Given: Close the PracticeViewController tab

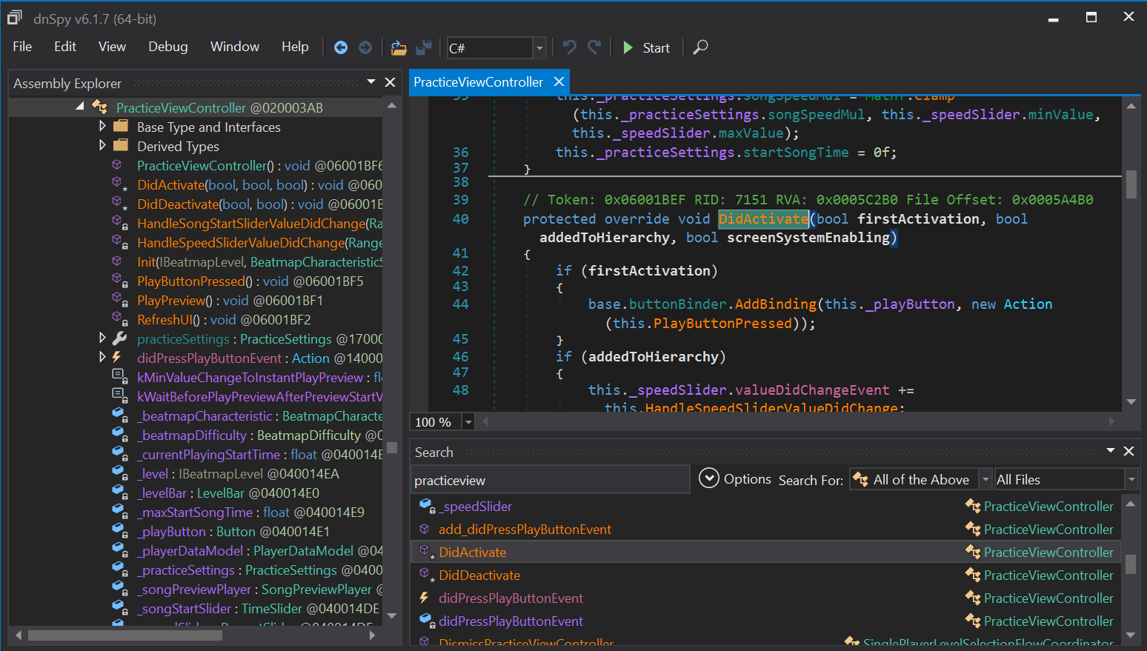Looking at the screenshot, I should pos(559,82).
